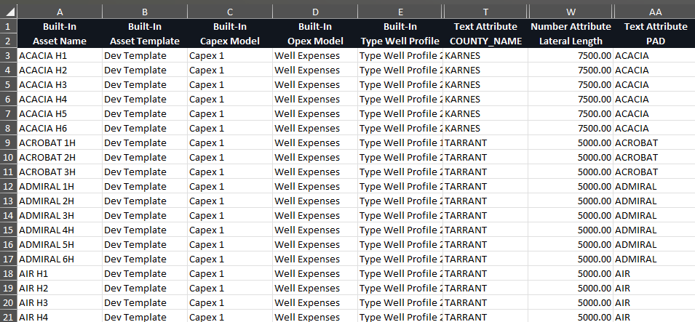This screenshot has width=695, height=322.
Task: Select column T header
Action: 486,12
